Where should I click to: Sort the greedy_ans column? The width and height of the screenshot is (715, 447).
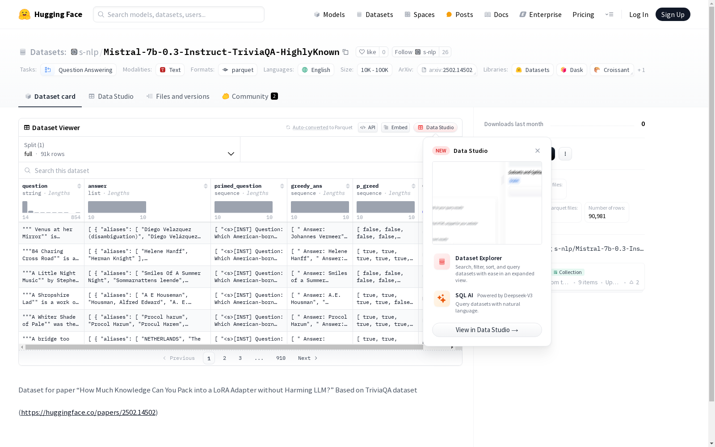348,186
